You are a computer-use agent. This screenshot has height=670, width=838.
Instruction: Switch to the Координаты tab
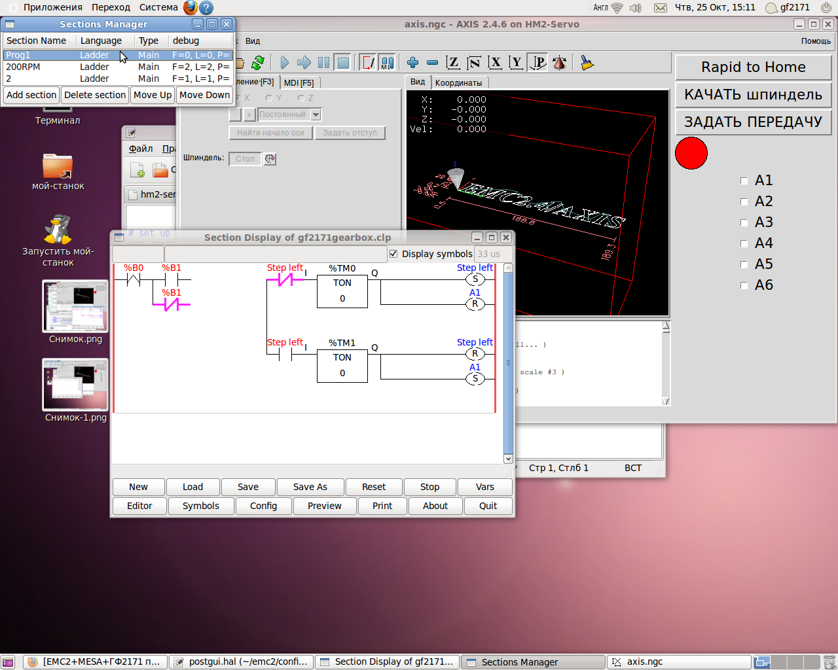click(x=458, y=83)
